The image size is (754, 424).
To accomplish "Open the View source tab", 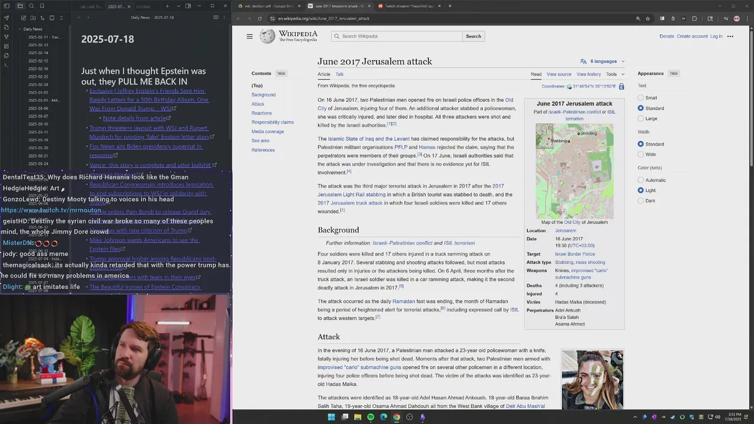I will 558,74.
